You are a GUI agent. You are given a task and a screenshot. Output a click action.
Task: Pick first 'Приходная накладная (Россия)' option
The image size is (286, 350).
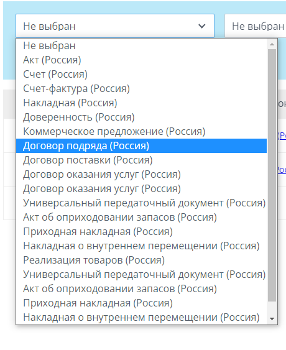point(141,231)
